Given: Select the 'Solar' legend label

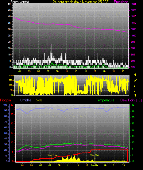Looking at the screenshot, I should [x=40, y=100].
